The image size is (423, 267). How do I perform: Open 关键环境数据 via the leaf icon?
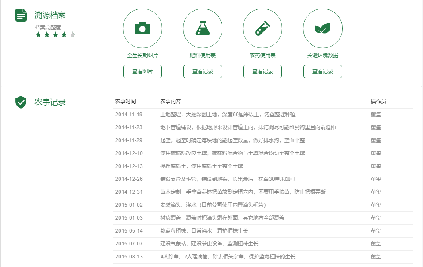322,28
